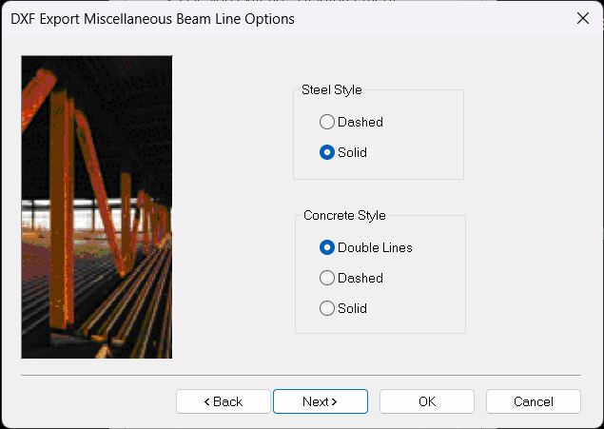Image resolution: width=604 pixels, height=429 pixels.
Task: Enable Double Lines for Concrete Style
Action: point(327,247)
